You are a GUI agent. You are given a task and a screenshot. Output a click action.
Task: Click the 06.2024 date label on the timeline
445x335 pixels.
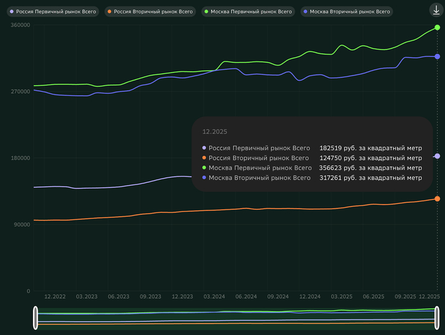tap(246, 297)
